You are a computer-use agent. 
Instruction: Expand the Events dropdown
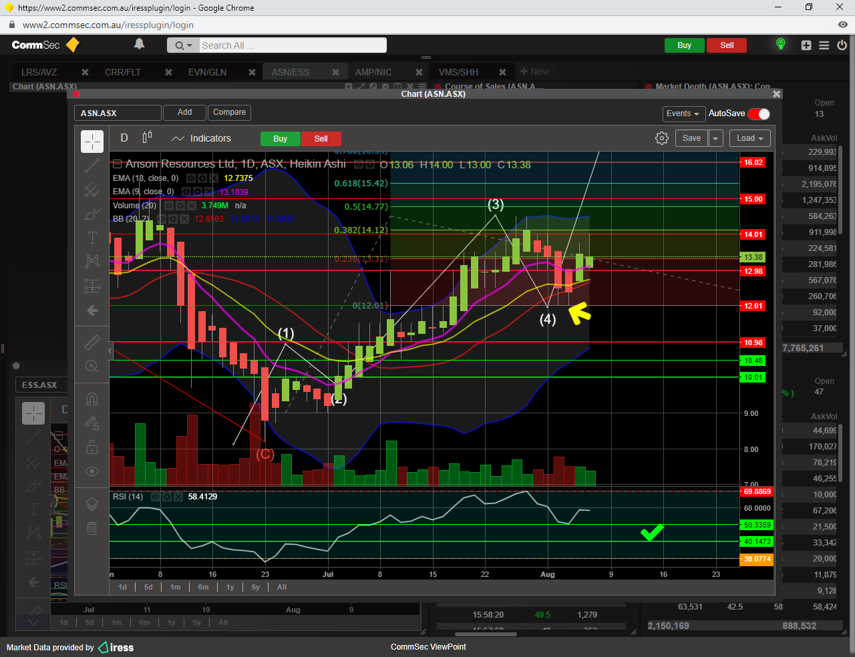[x=683, y=114]
